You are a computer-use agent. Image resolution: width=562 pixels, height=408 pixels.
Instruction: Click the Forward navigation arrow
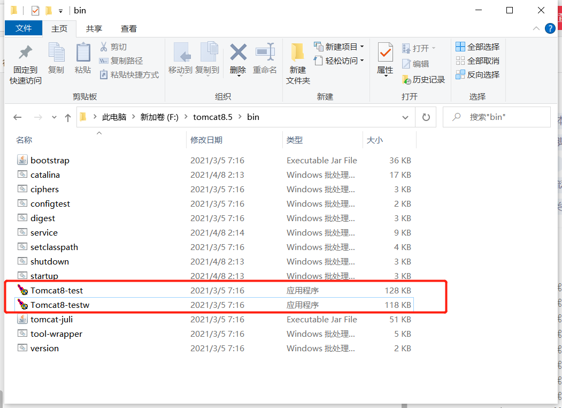(38, 117)
